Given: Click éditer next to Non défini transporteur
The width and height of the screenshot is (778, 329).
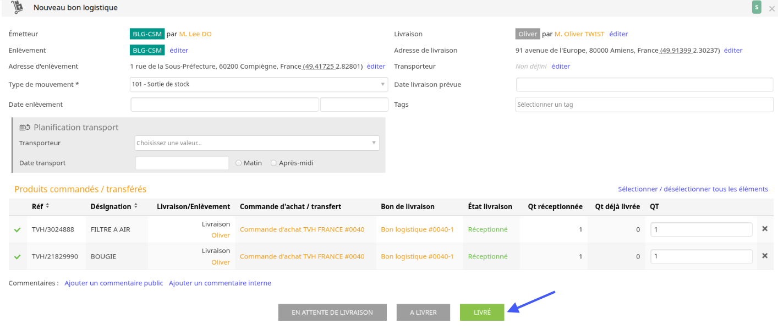Looking at the screenshot, I should [x=561, y=66].
